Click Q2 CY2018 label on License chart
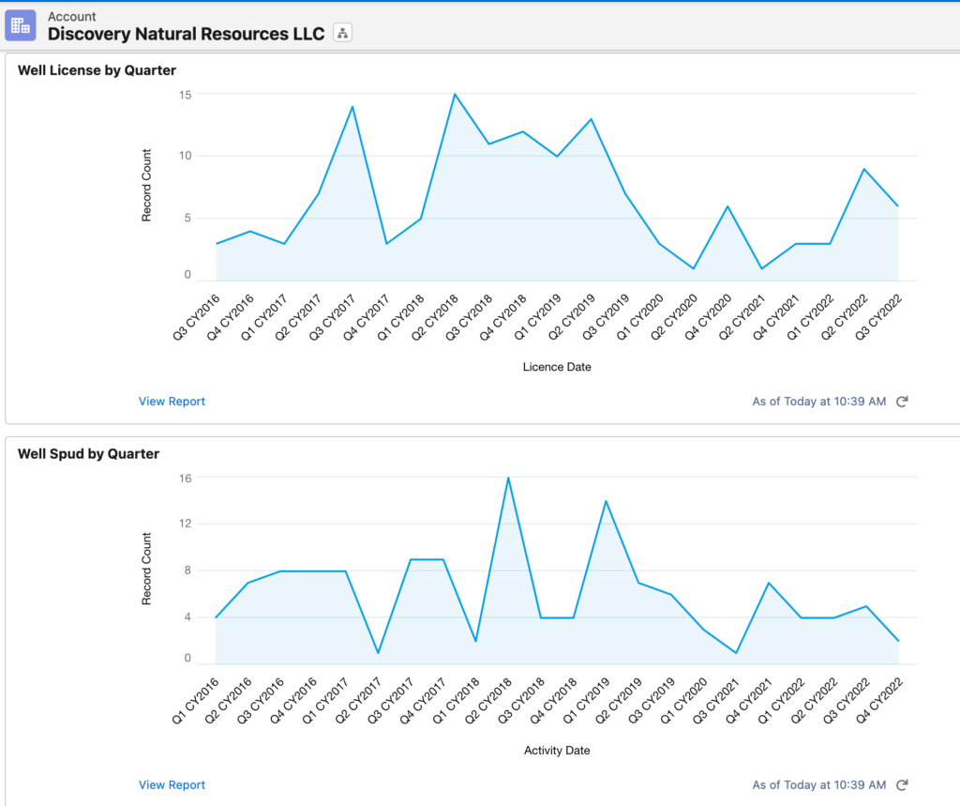This screenshot has width=960, height=806. pyautogui.click(x=435, y=317)
